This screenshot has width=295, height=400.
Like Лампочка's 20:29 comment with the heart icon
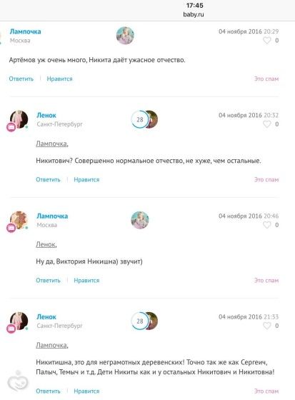click(267, 40)
